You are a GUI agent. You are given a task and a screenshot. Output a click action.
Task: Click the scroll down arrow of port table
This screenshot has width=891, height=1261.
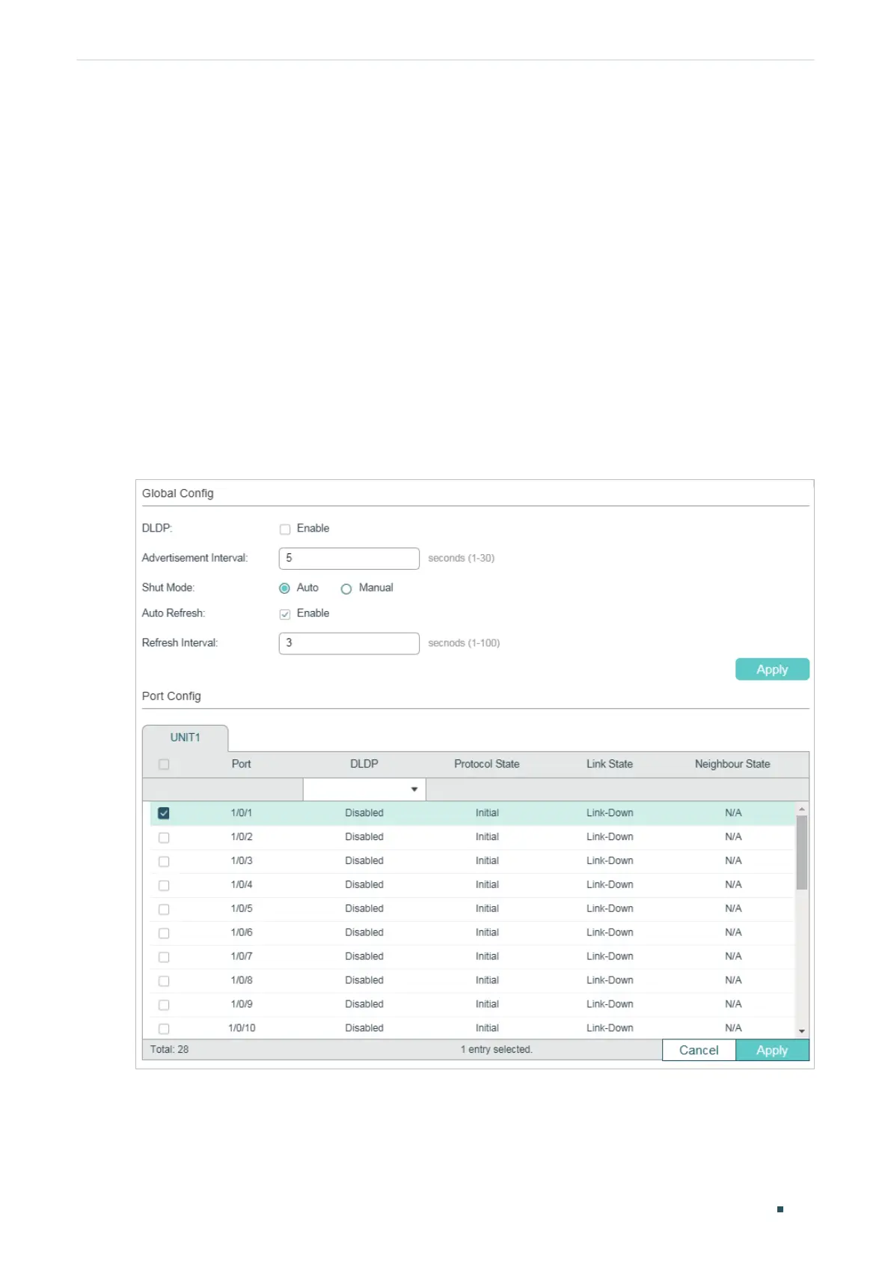pyautogui.click(x=802, y=1031)
